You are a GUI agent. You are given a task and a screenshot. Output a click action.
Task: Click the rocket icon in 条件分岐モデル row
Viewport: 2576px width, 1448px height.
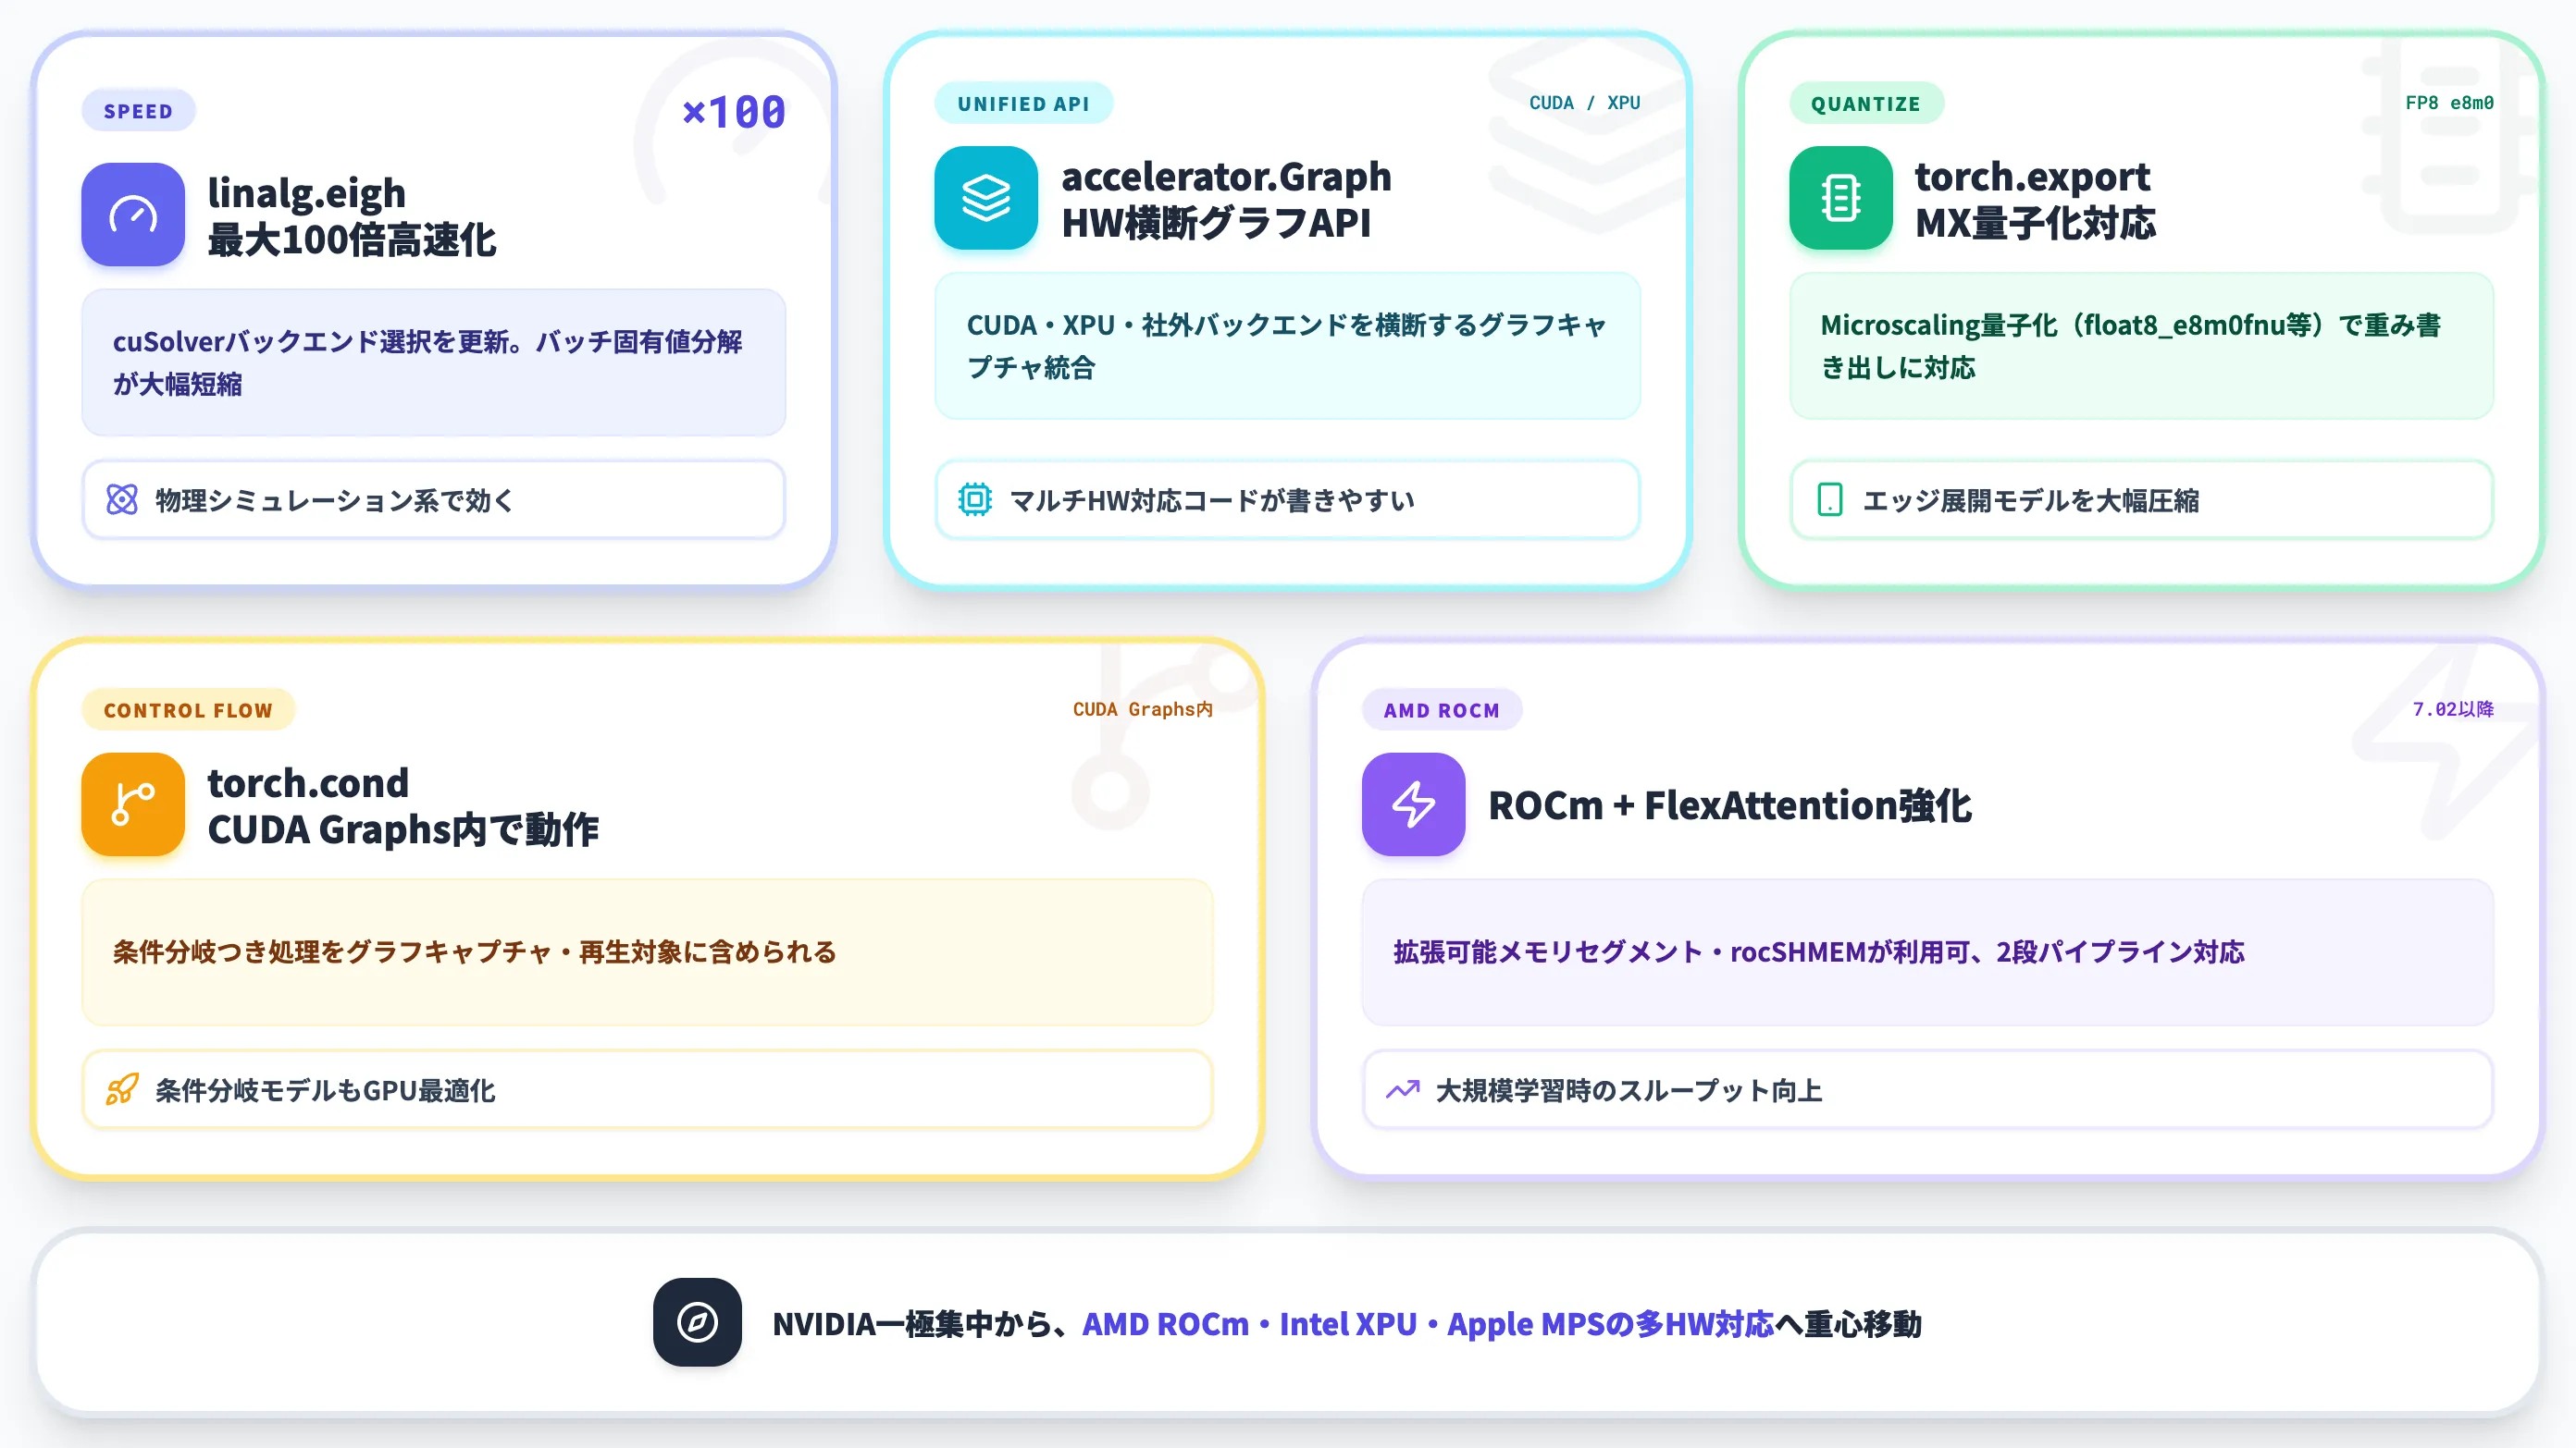122,1089
